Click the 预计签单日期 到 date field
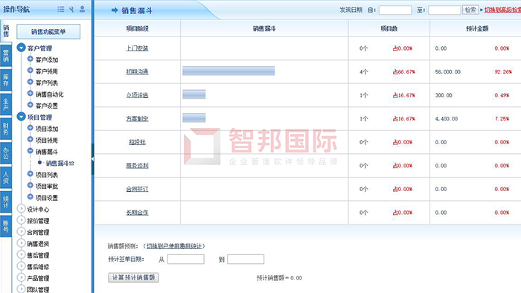The height and width of the screenshot is (293, 521). pyautogui.click(x=246, y=259)
